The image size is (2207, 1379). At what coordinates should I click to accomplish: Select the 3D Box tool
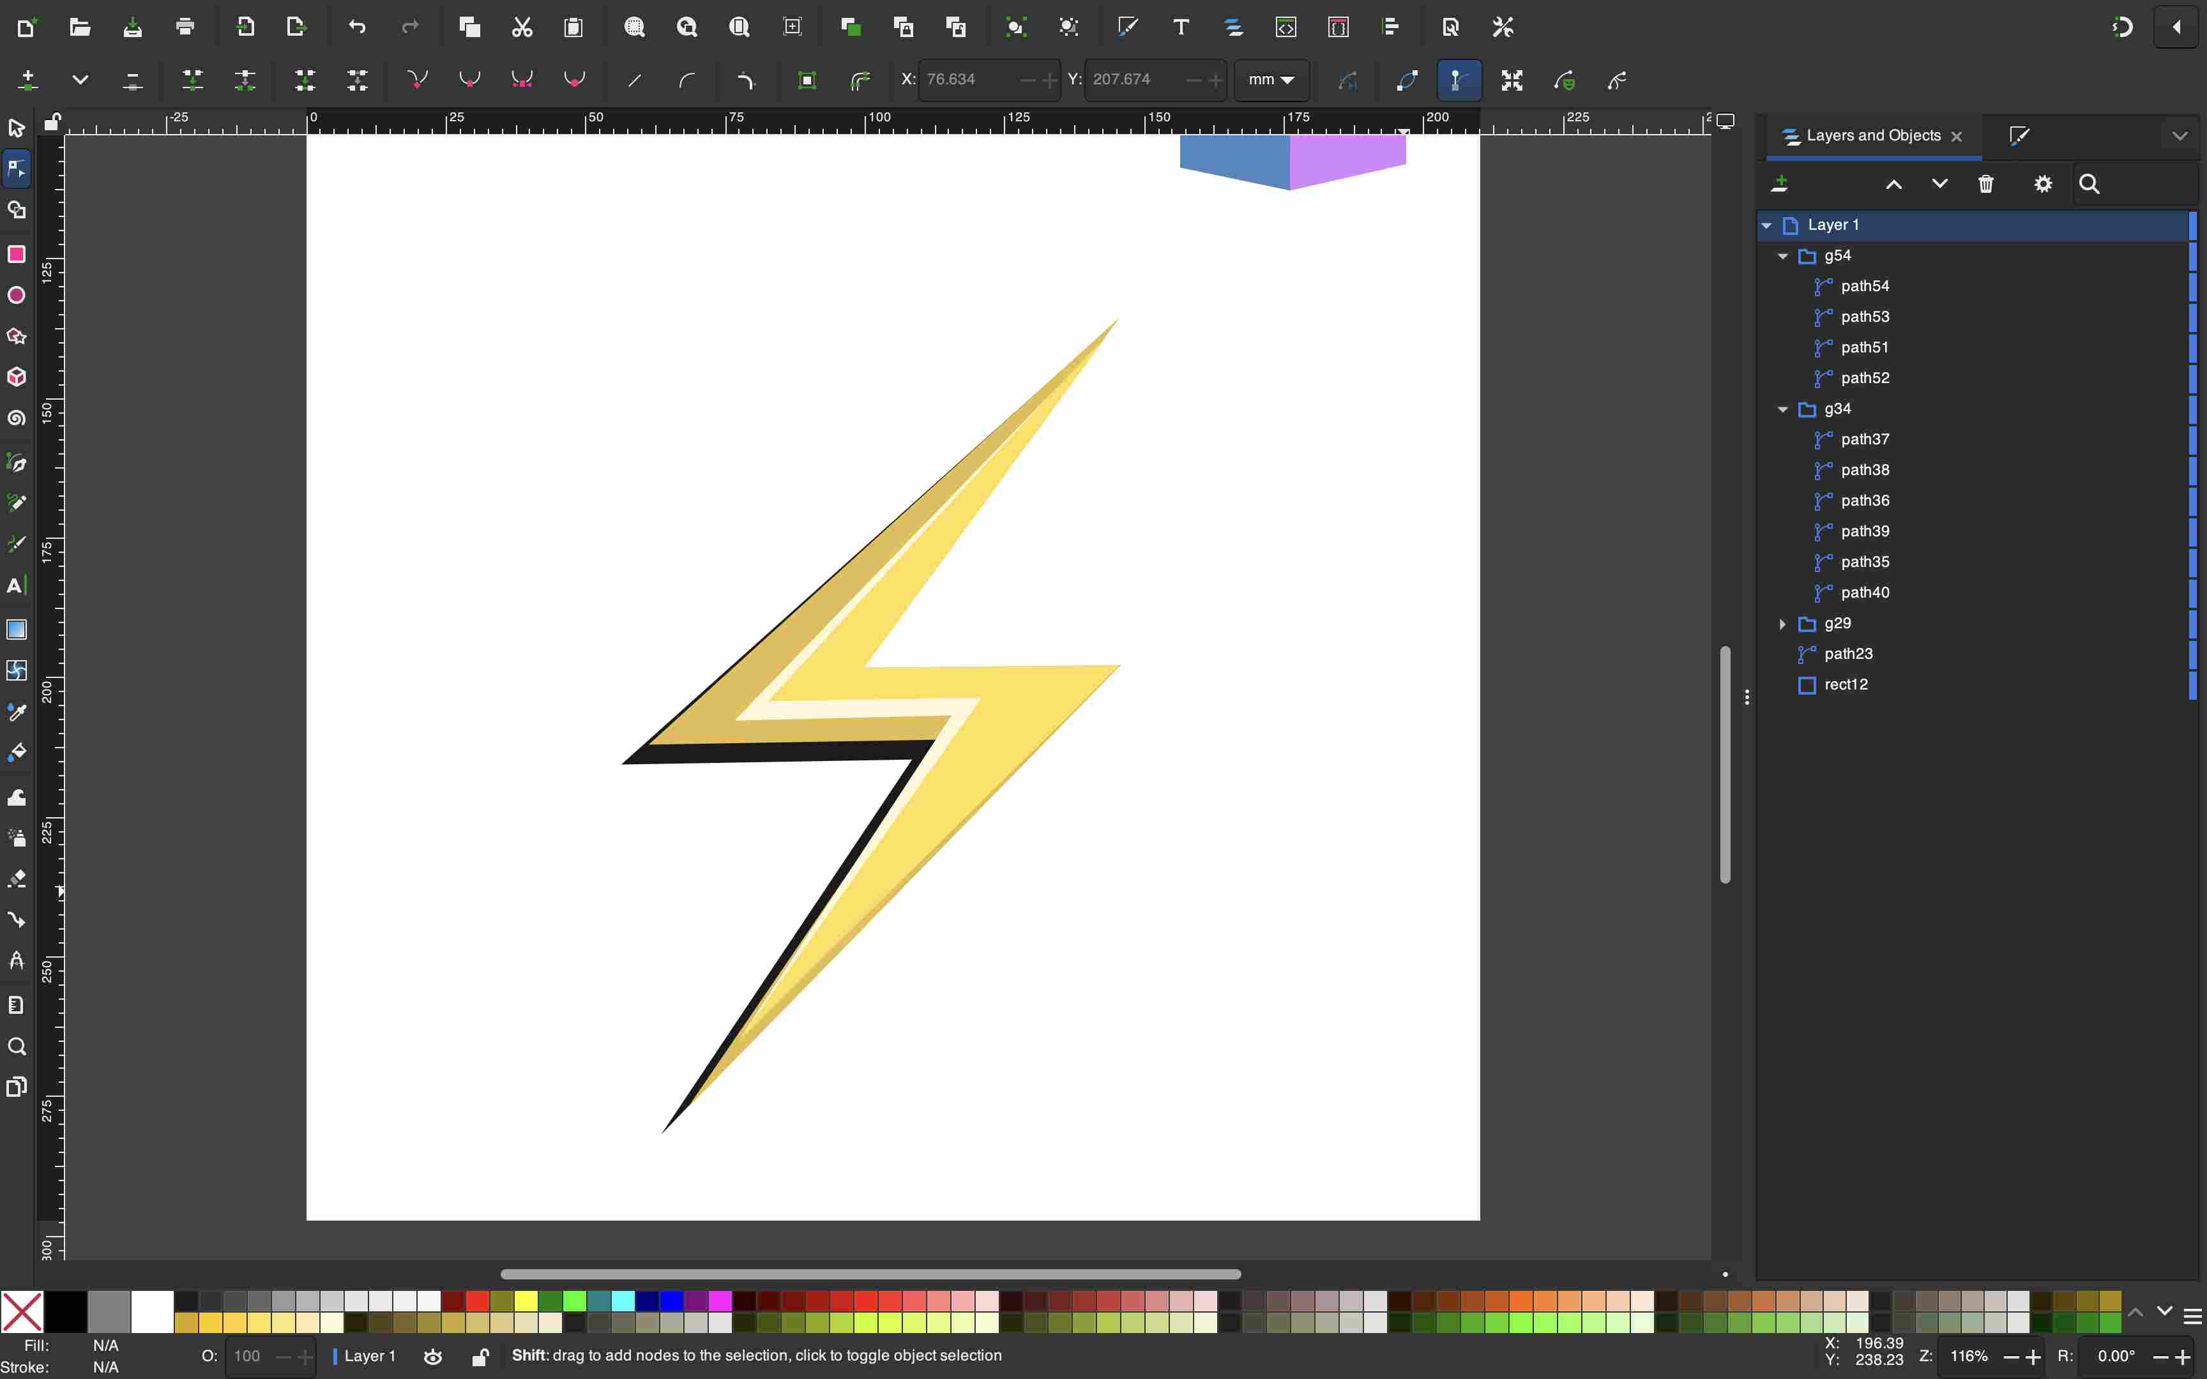click(x=17, y=377)
